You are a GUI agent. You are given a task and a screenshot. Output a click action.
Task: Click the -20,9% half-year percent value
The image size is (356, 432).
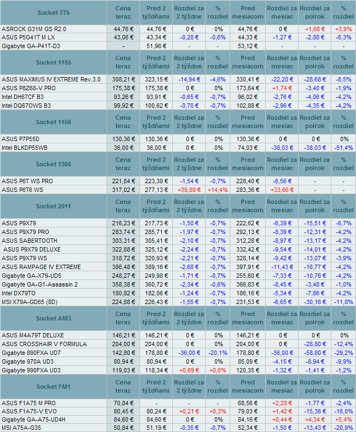(x=343, y=428)
